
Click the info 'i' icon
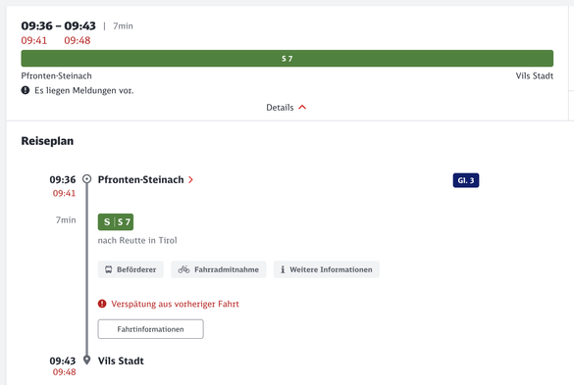coord(283,269)
